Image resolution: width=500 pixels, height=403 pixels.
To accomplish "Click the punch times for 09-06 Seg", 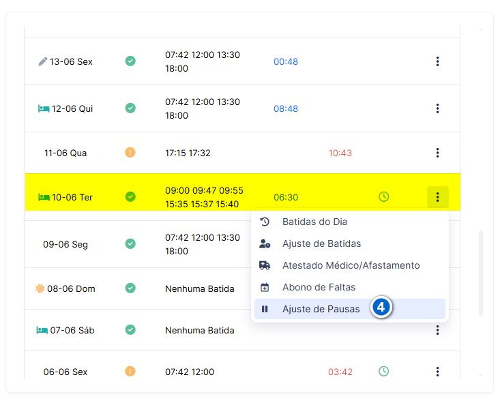I will (x=203, y=245).
